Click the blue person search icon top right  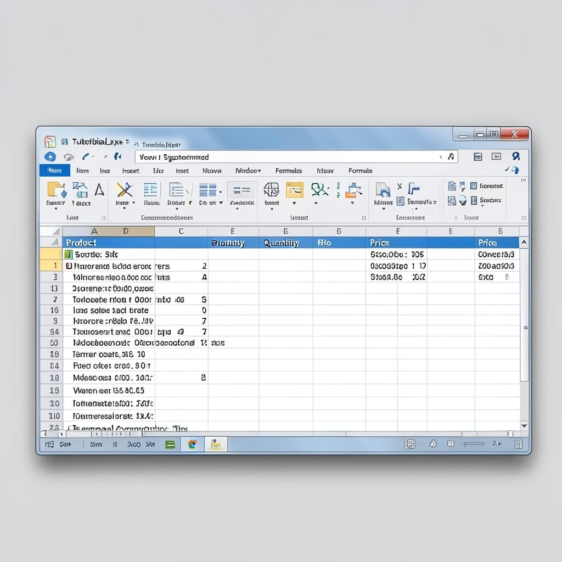tap(516, 156)
